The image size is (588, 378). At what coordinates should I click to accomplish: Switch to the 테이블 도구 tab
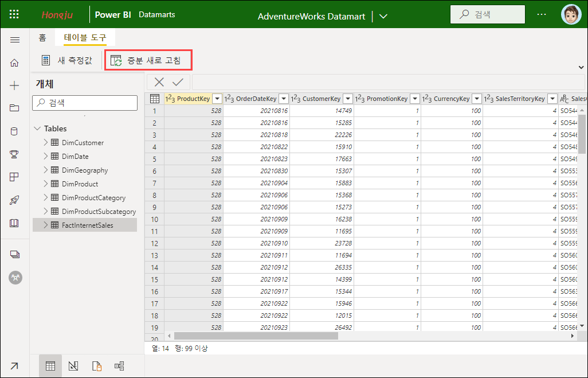point(85,38)
